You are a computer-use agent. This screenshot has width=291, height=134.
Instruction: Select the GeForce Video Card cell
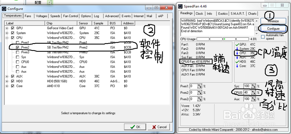click(60, 28)
